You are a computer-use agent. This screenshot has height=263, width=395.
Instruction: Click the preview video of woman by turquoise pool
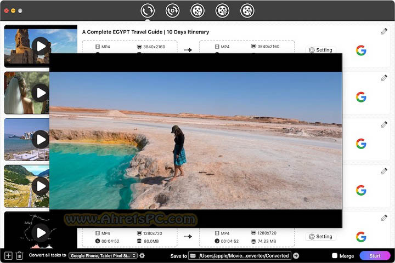pos(196,140)
